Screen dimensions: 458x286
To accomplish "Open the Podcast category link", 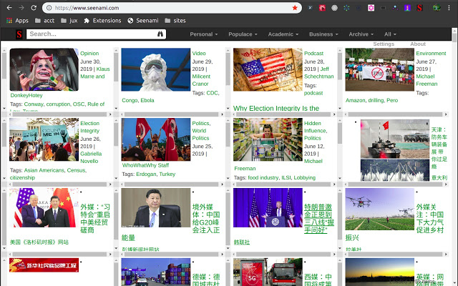I will pos(313,54).
